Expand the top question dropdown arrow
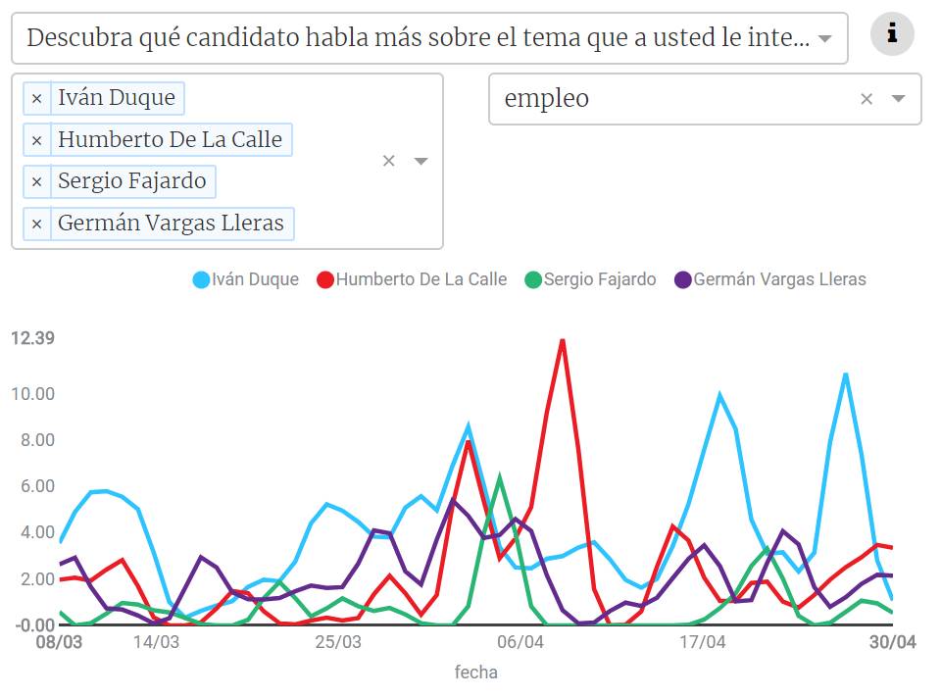The image size is (941, 698). pos(825,39)
